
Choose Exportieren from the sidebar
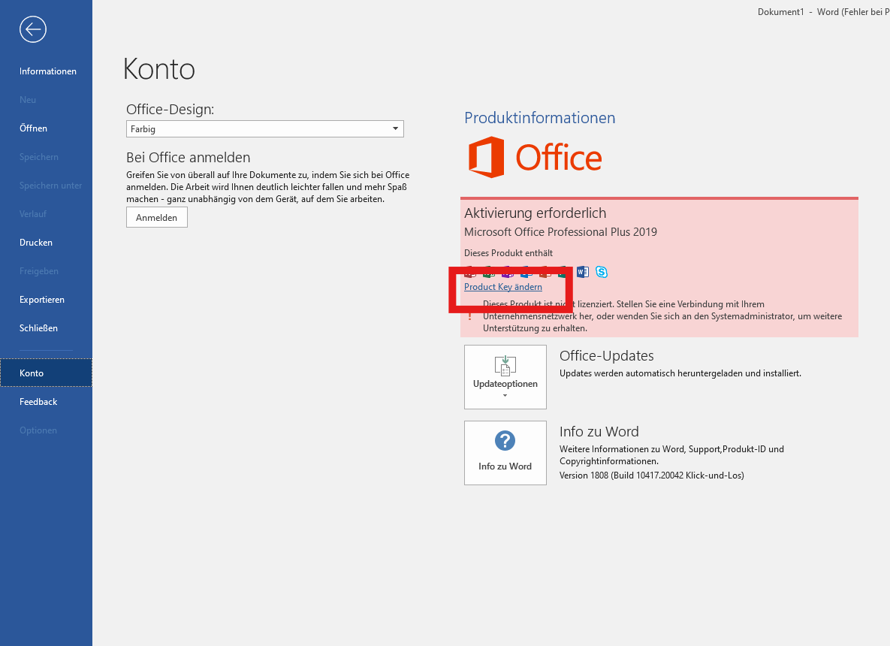click(42, 300)
